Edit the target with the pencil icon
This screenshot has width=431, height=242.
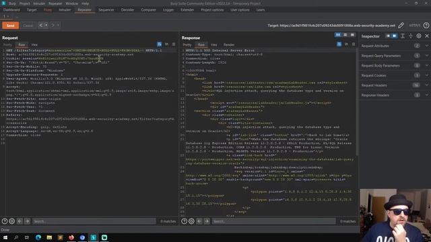coord(401,26)
